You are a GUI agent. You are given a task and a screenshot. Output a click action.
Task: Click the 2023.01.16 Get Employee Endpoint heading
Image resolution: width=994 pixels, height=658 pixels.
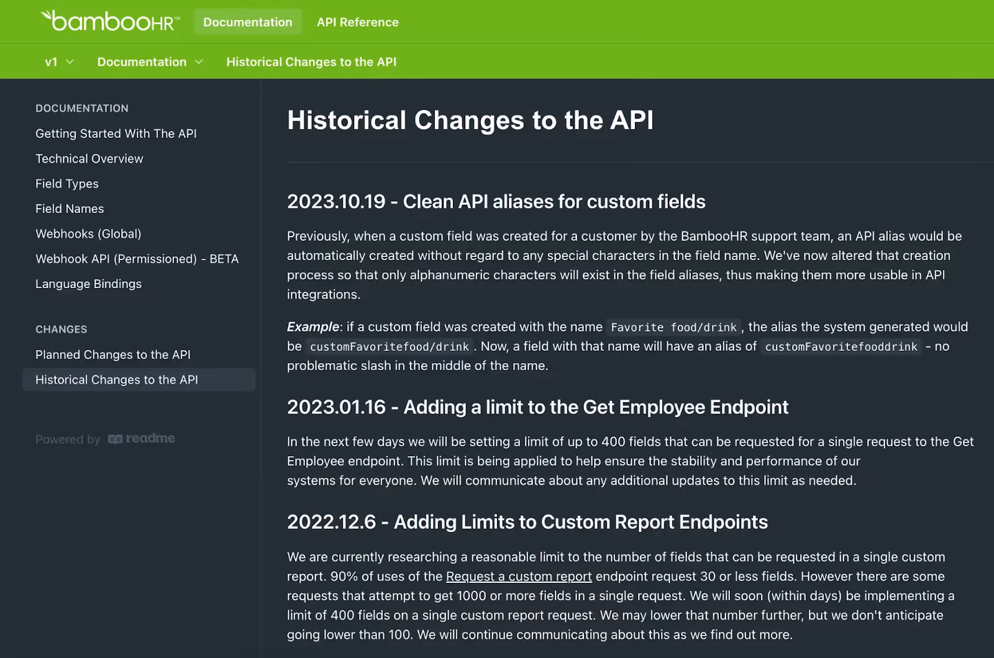tap(537, 407)
